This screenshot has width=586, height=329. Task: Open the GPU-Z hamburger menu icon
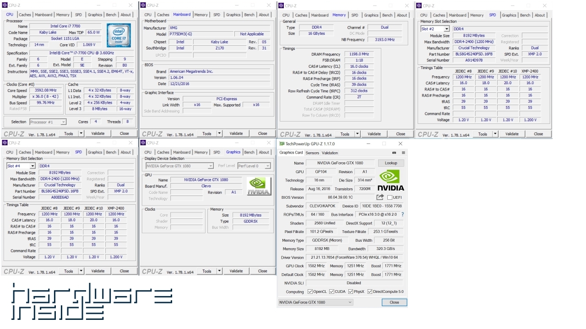(403, 153)
